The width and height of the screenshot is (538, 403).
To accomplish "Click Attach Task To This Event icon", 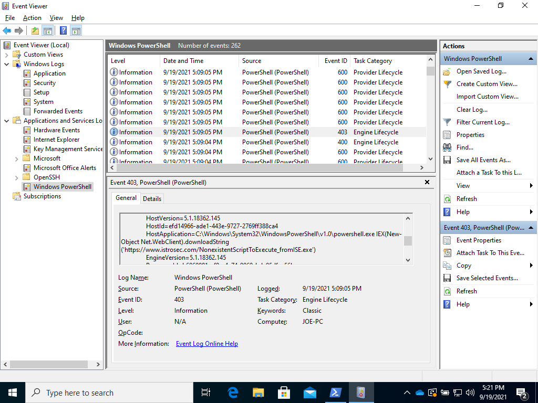I will [447, 253].
